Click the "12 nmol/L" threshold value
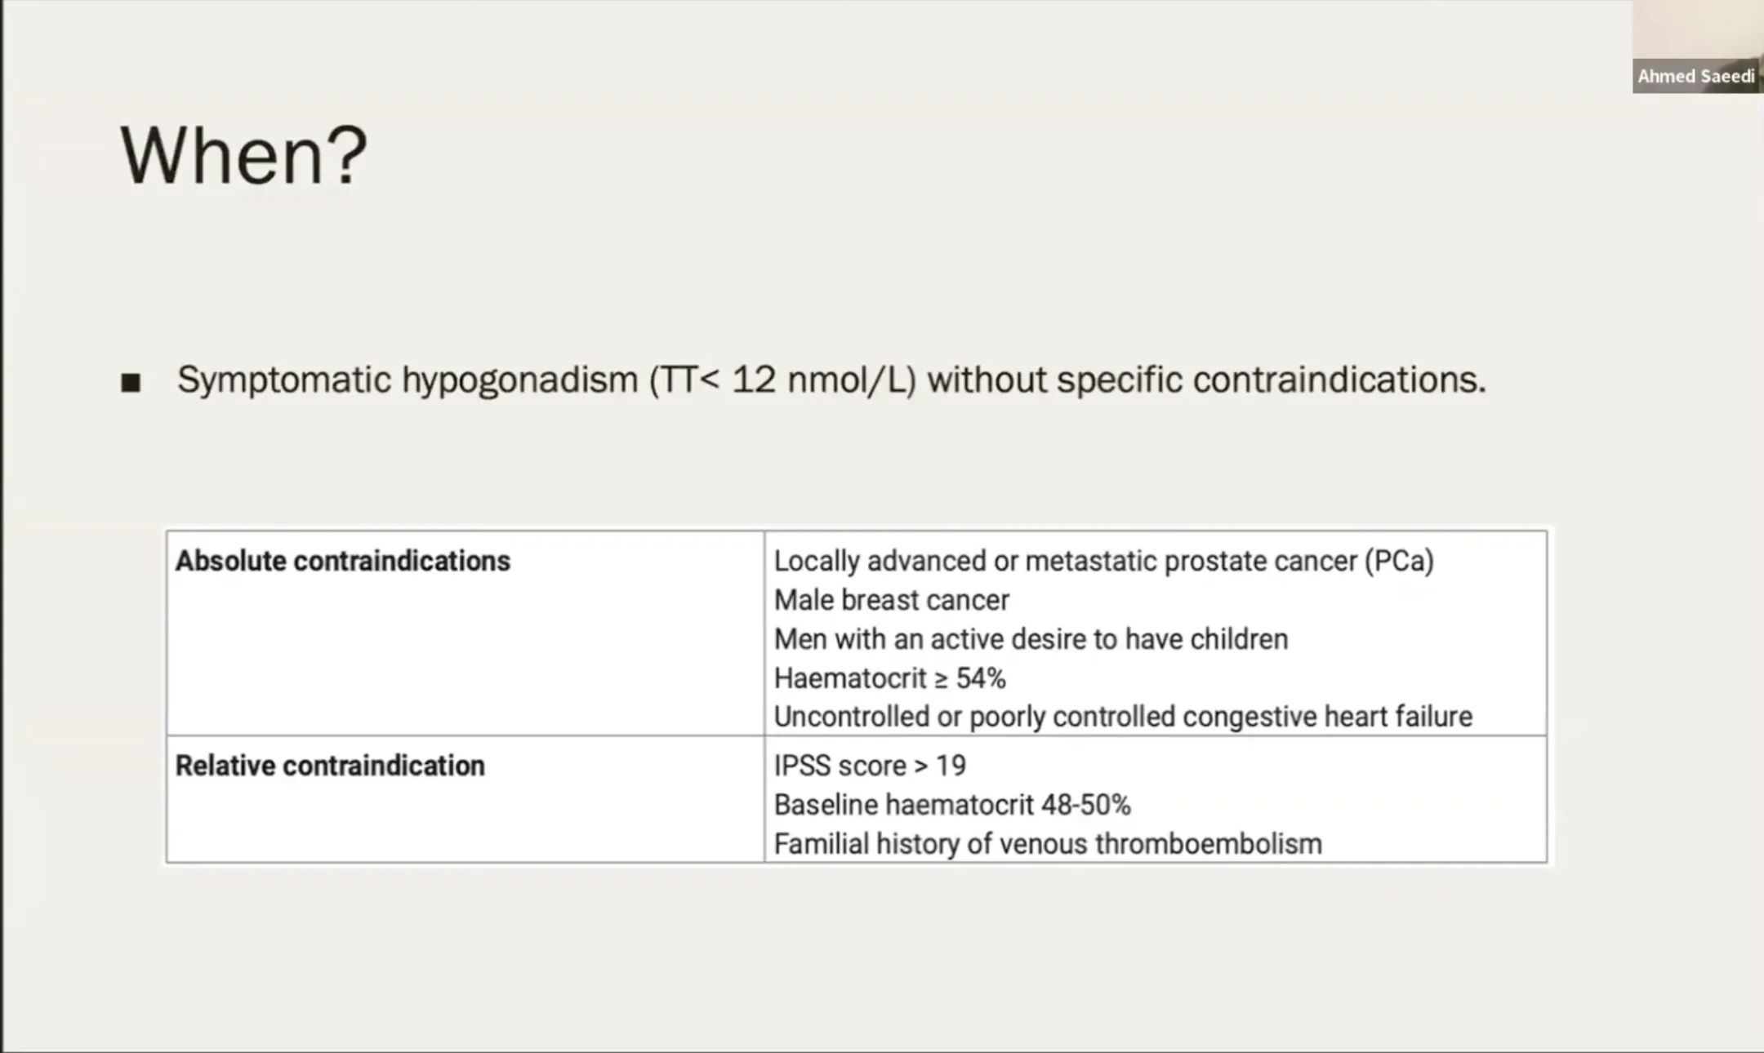Viewport: 1764px width, 1053px height. [823, 380]
